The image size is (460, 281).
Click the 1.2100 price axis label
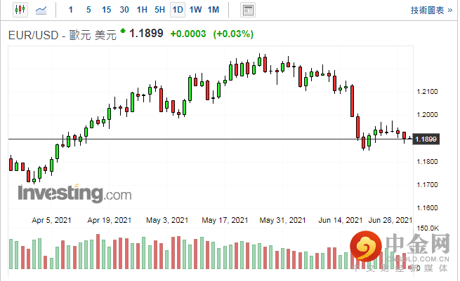427,92
